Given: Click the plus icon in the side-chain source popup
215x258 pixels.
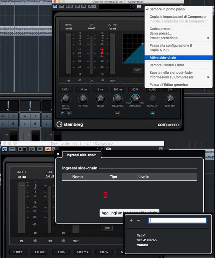Looking at the screenshot, I should click(x=131, y=220).
